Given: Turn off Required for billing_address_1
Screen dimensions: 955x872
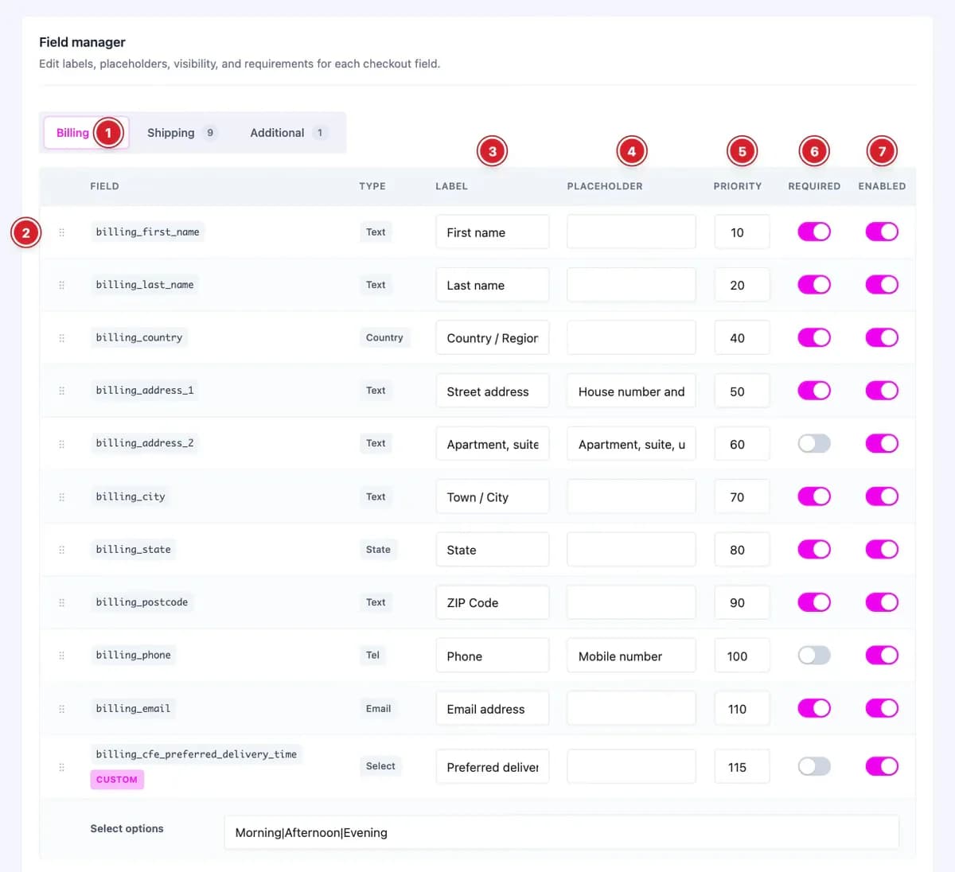Looking at the screenshot, I should (814, 391).
